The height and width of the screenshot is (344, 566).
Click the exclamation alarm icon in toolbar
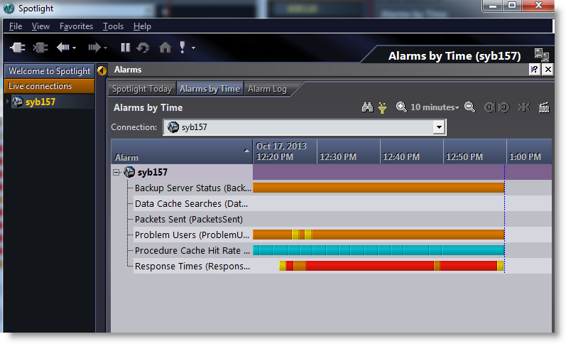183,48
